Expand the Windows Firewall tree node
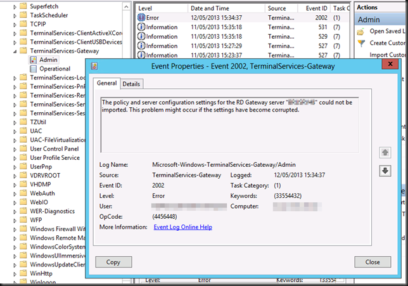This screenshot has width=408, height=286. click(15, 230)
